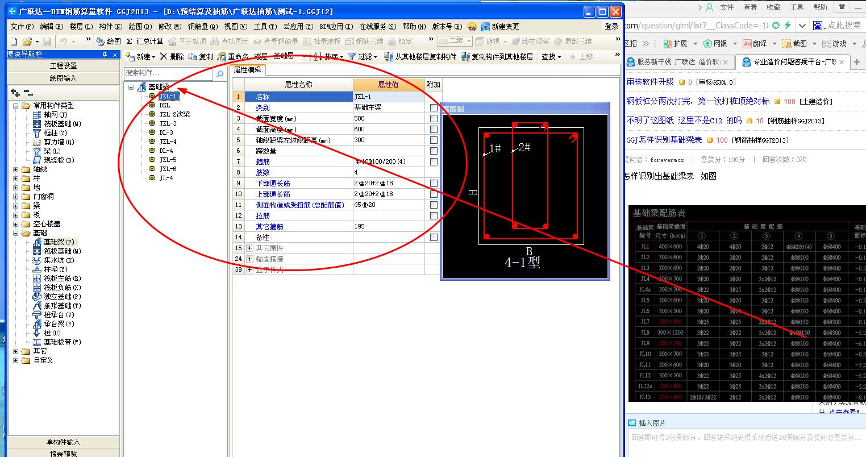This screenshot has width=866, height=457.
Task: Open the 云应用(Y) menu
Action: [298, 27]
